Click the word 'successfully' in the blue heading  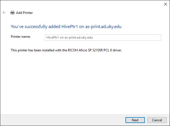tap(36, 27)
